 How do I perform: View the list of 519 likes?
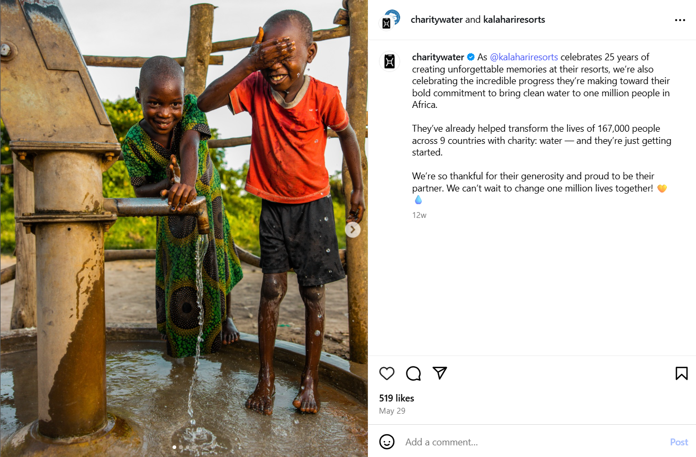tap(396, 398)
